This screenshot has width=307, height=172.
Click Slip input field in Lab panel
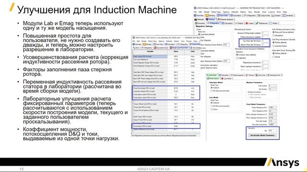(x=273, y=130)
